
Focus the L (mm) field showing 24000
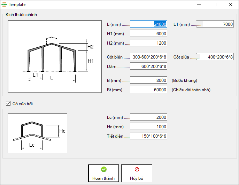[149, 24]
